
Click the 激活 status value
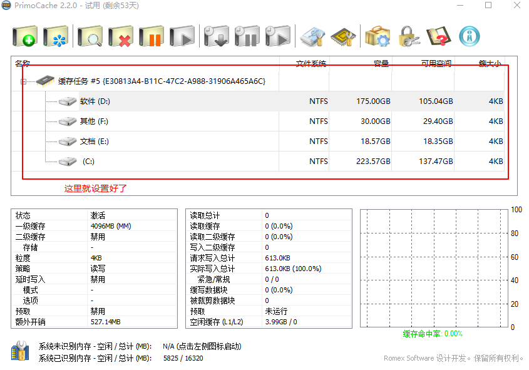98,215
